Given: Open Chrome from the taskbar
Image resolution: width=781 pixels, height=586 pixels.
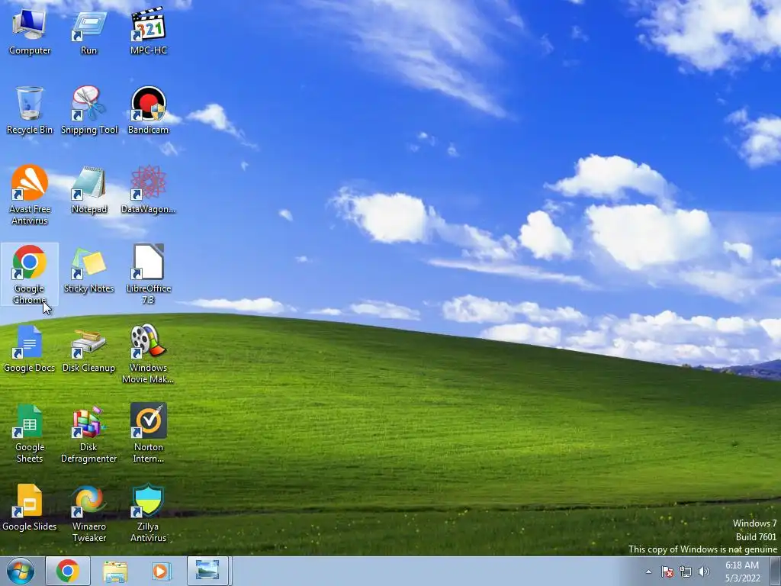Looking at the screenshot, I should pos(68,571).
